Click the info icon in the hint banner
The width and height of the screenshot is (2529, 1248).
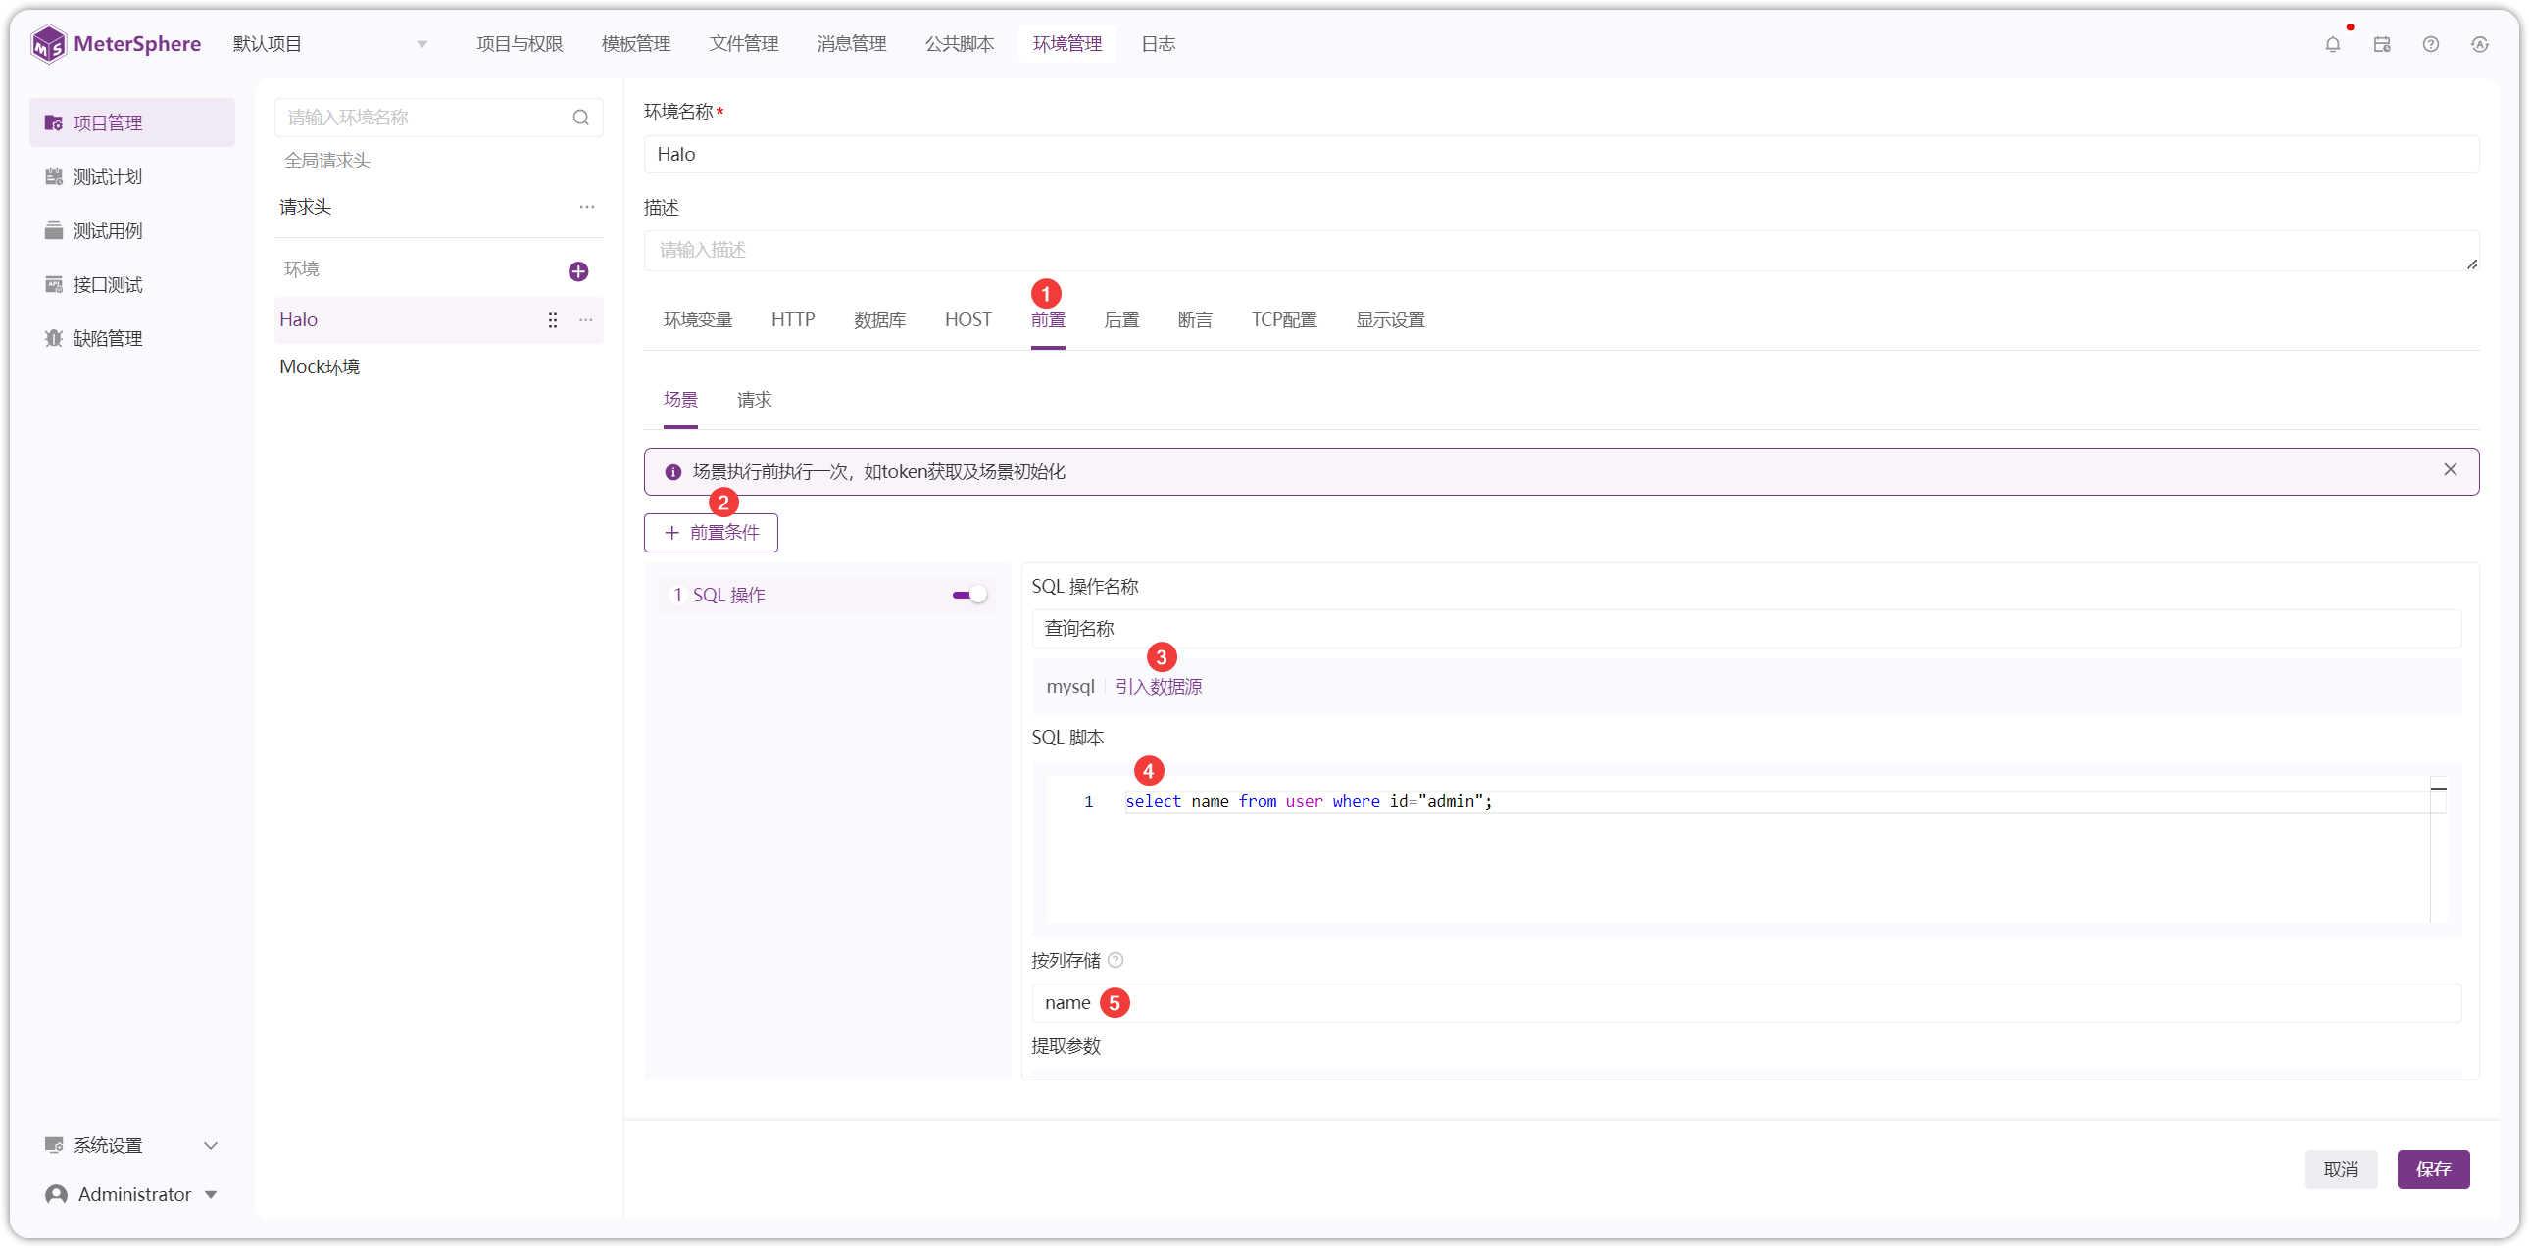pyautogui.click(x=673, y=473)
